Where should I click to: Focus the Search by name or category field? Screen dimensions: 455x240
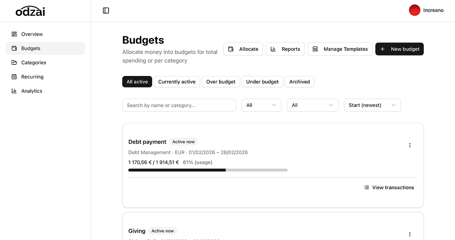(x=179, y=105)
